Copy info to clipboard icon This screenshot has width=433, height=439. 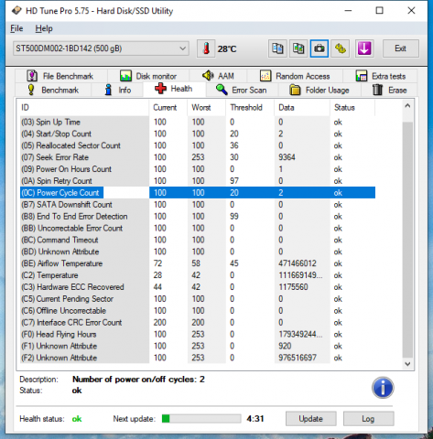[277, 48]
